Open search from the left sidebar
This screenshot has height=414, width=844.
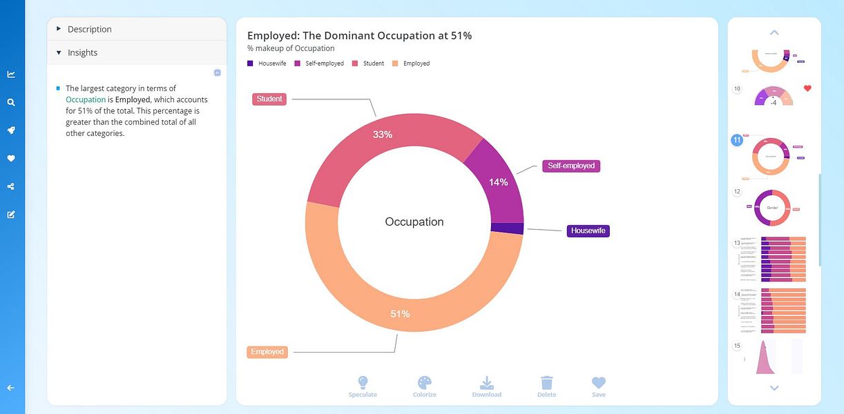11,102
